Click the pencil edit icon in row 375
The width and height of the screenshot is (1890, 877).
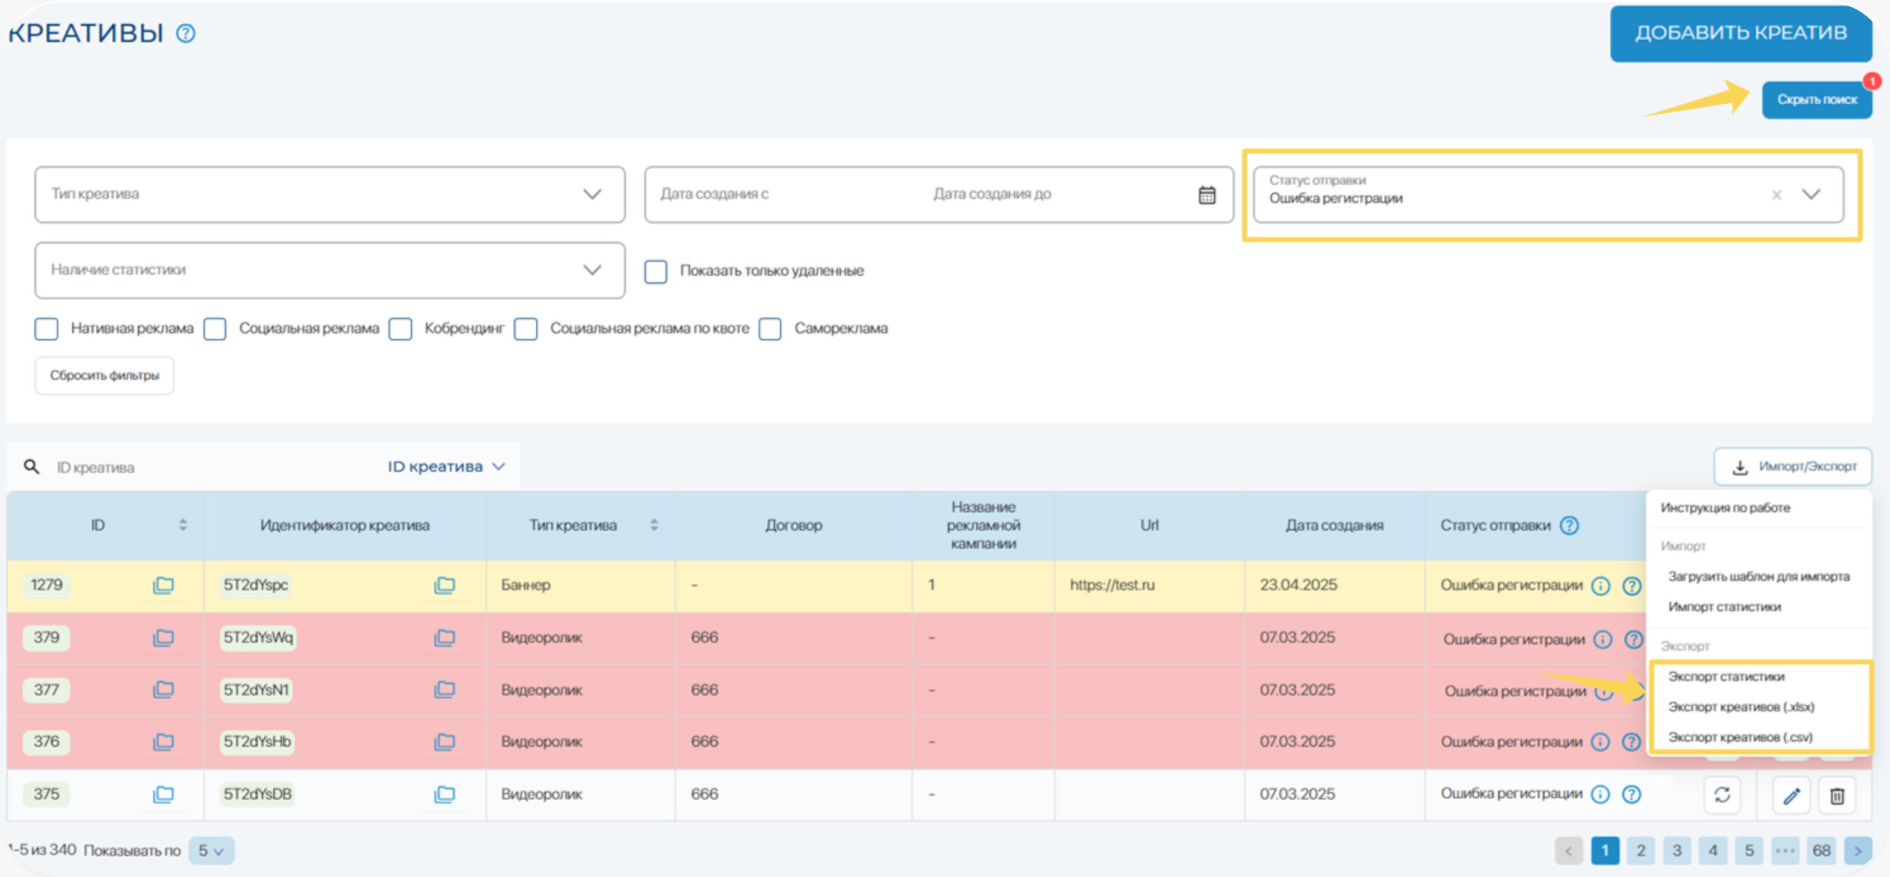[1791, 796]
